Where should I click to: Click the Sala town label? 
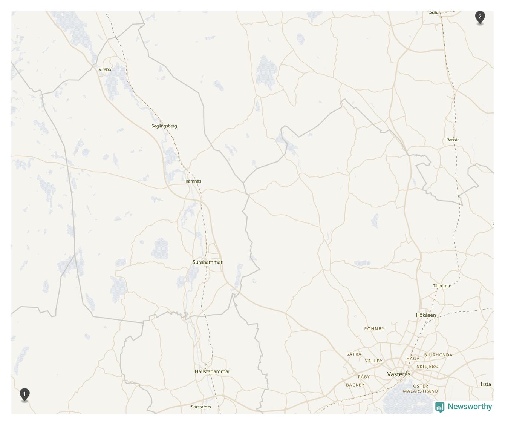click(434, 12)
